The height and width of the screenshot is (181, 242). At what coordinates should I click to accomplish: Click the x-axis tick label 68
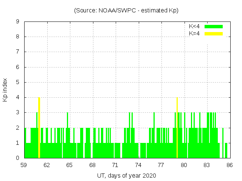pyautogui.click(x=93, y=165)
